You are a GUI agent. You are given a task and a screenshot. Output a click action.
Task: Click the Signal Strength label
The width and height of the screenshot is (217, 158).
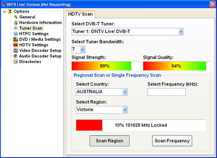[89, 57]
